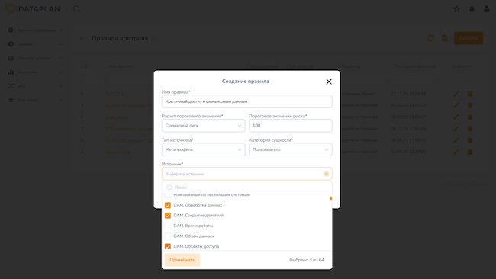
Task: Expand Аналитика sidebar section
Action: click(35, 72)
